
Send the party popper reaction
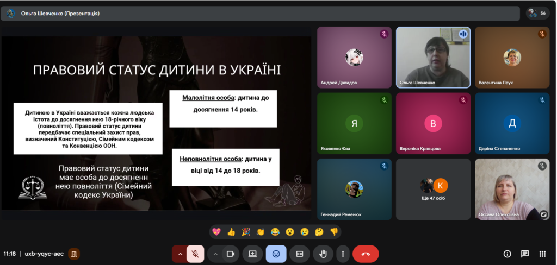click(245, 232)
